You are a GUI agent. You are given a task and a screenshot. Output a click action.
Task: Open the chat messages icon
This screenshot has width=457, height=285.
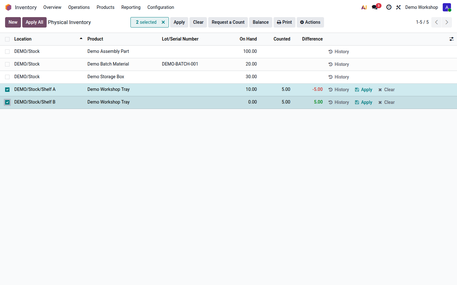click(x=375, y=7)
